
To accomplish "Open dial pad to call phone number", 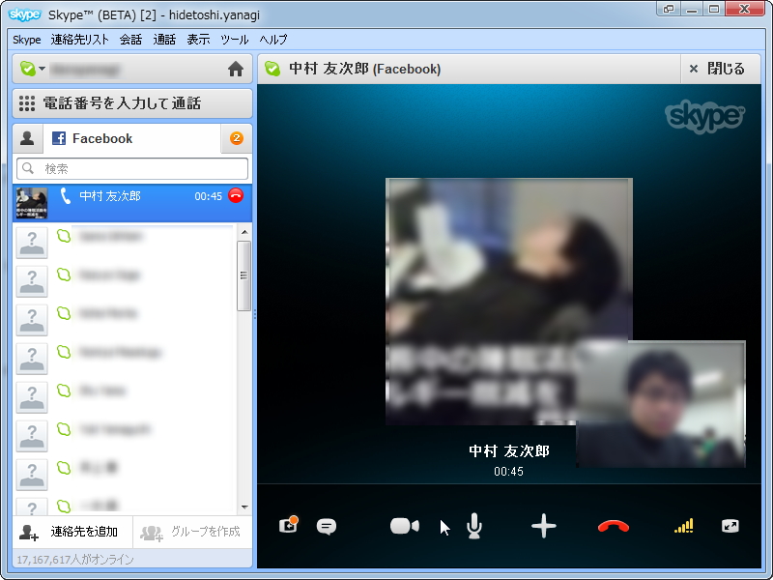I will 132,103.
